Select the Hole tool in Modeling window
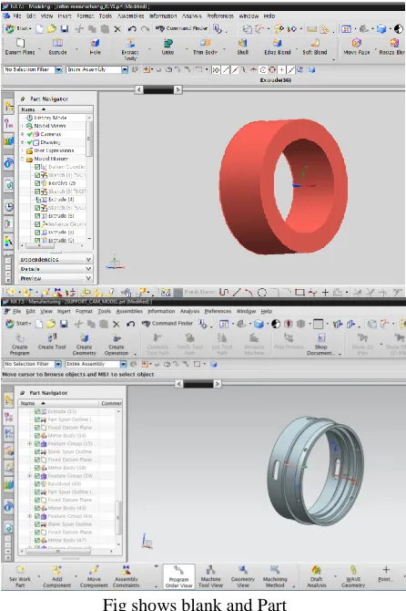The width and height of the screenshot is (406, 611). (95, 47)
